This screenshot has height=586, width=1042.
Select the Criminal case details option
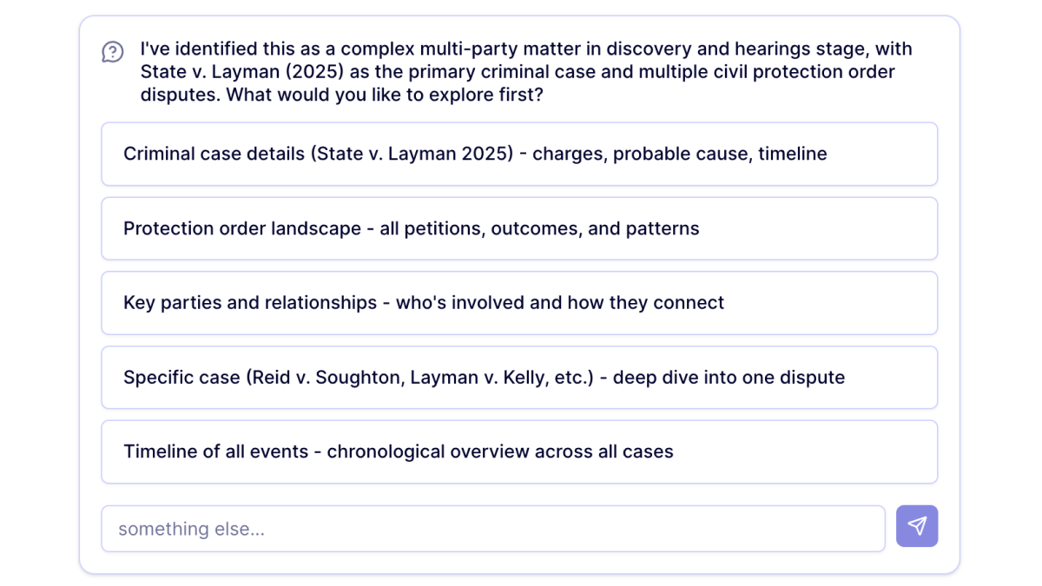(x=519, y=154)
